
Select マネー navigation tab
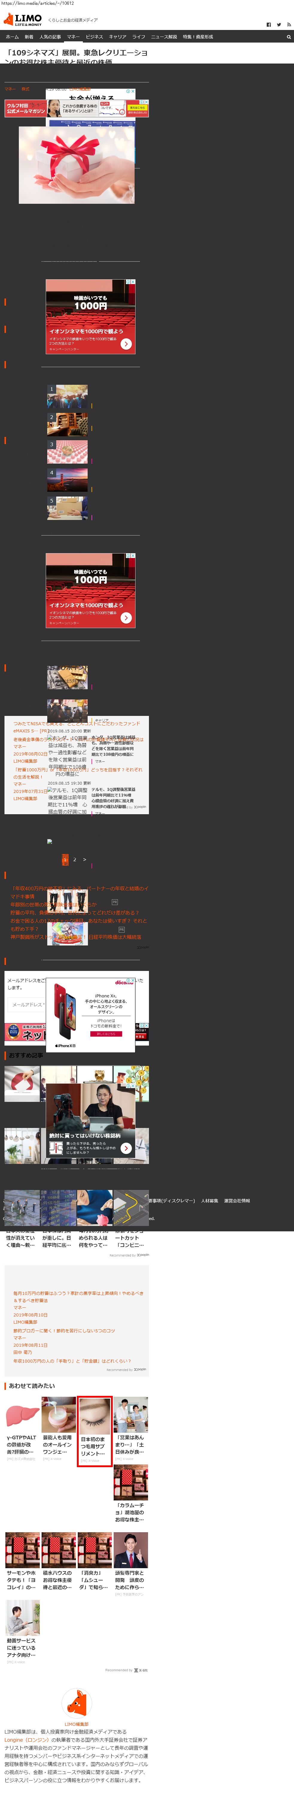pos(73,37)
